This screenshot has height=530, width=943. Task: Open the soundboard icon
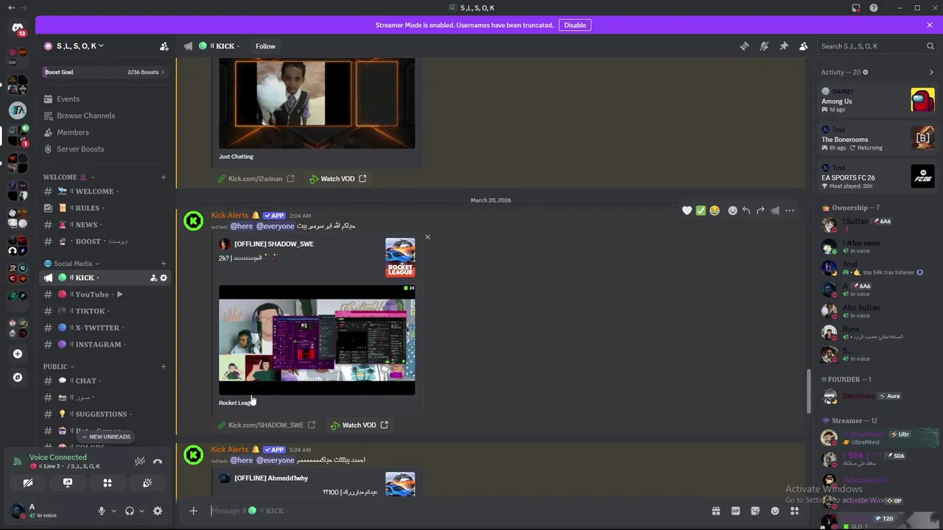147,483
